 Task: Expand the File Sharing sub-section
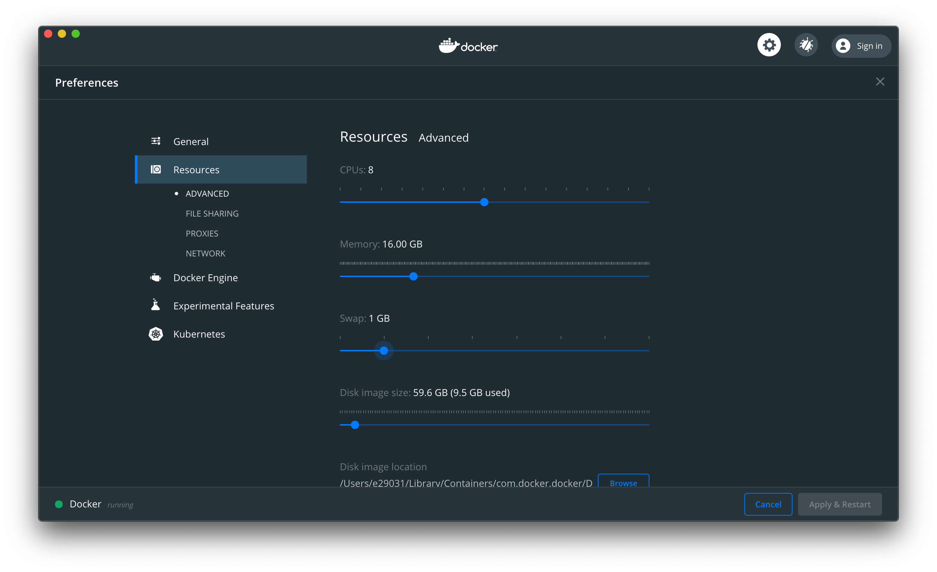point(212,213)
